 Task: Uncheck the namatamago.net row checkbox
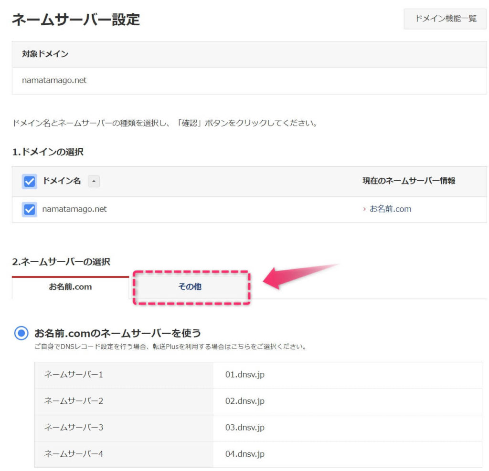(30, 209)
